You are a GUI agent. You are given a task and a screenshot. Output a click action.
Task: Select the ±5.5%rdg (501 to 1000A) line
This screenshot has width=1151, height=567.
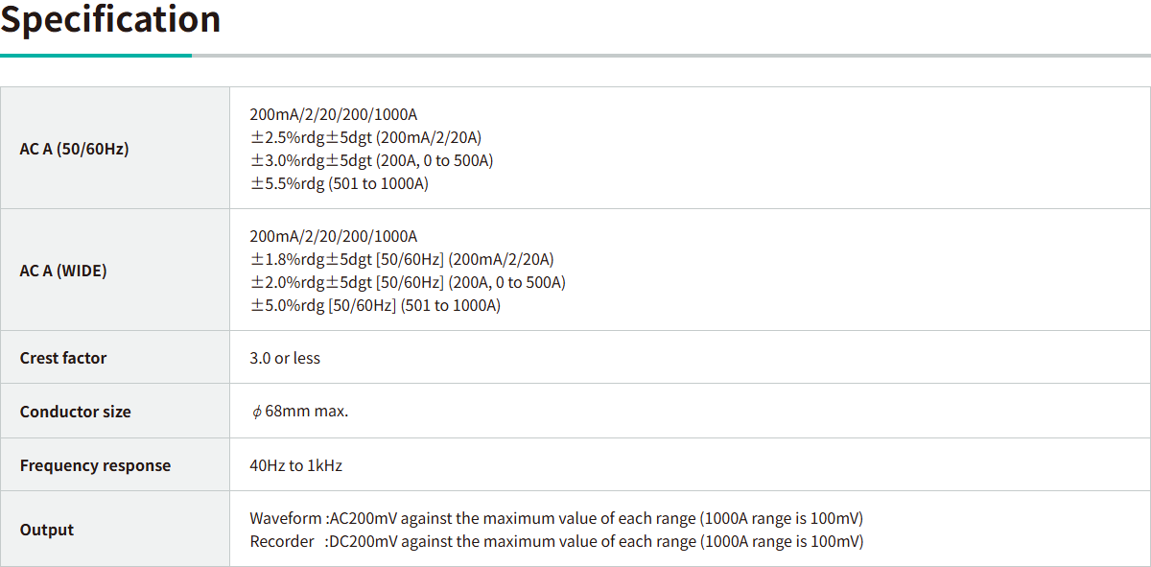(339, 183)
